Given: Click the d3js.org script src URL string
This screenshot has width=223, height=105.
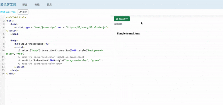Looking at the screenshot, I should click(86, 27).
